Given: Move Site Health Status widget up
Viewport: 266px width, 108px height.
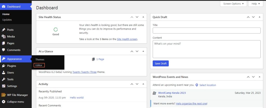Looking at the screenshot, I should pyautogui.click(x=132, y=17).
